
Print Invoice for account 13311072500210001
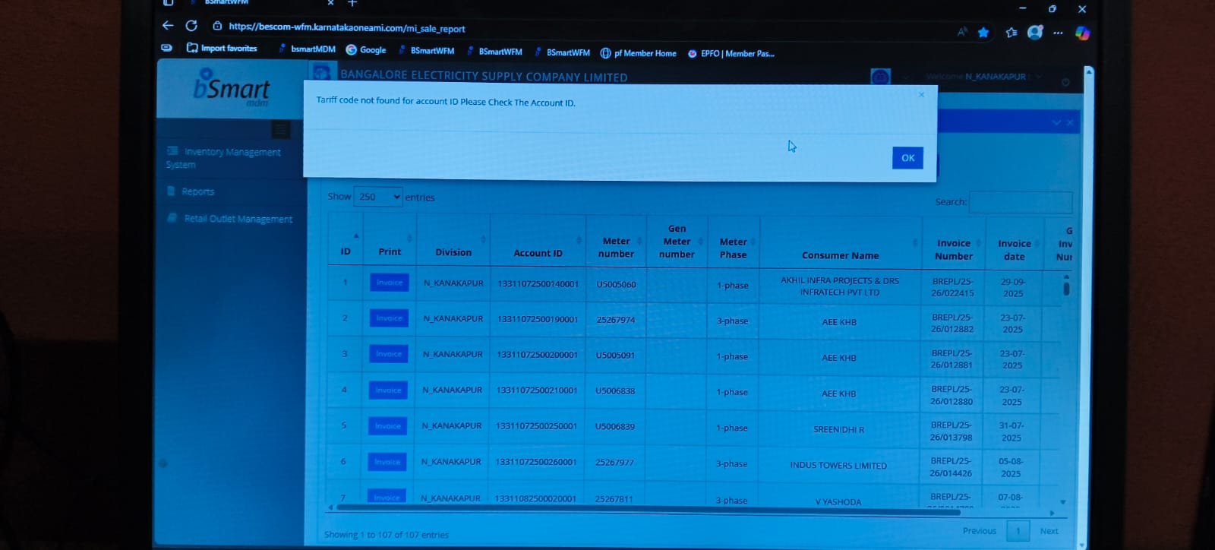388,390
